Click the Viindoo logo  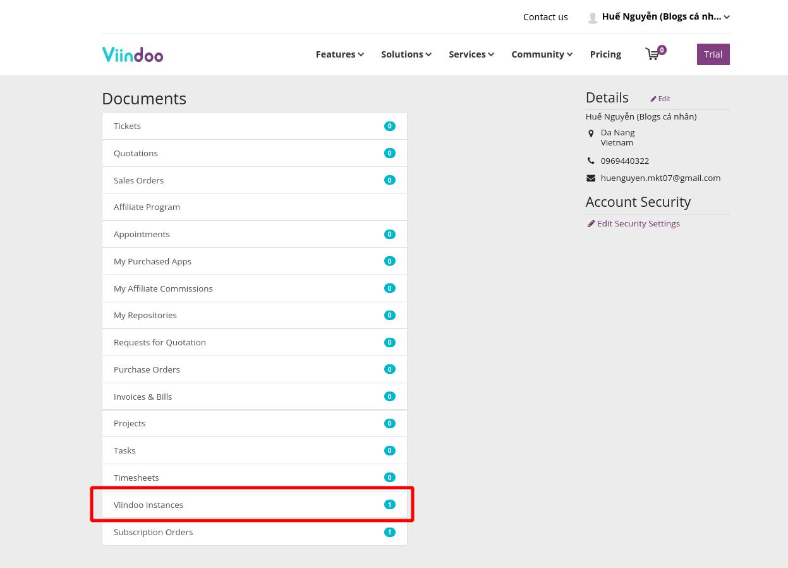[132, 54]
